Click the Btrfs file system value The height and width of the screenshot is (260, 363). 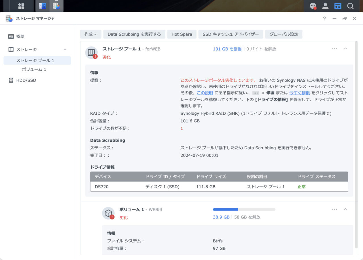pyautogui.click(x=218, y=241)
